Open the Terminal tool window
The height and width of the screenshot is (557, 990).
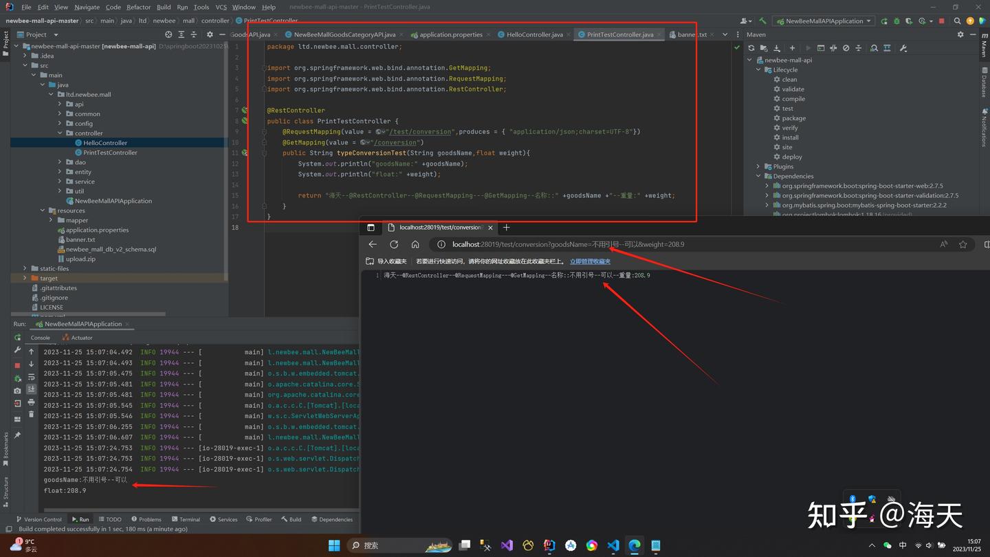click(x=186, y=519)
